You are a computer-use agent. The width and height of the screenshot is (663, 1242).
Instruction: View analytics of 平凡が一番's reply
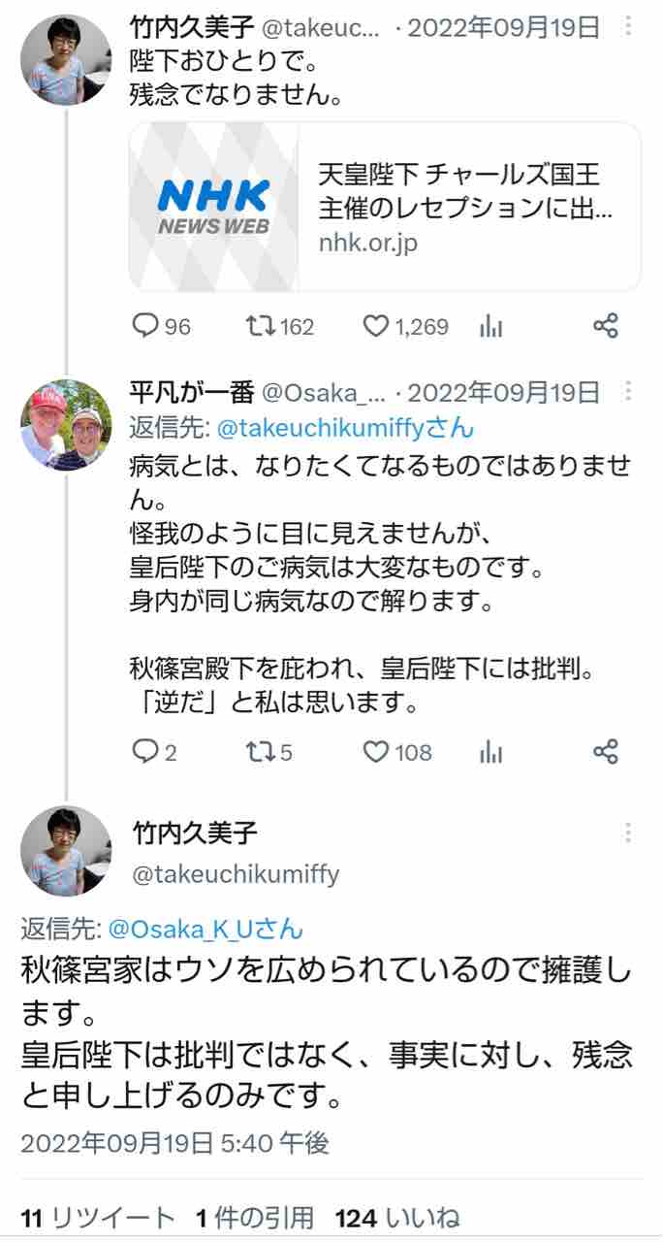click(491, 751)
